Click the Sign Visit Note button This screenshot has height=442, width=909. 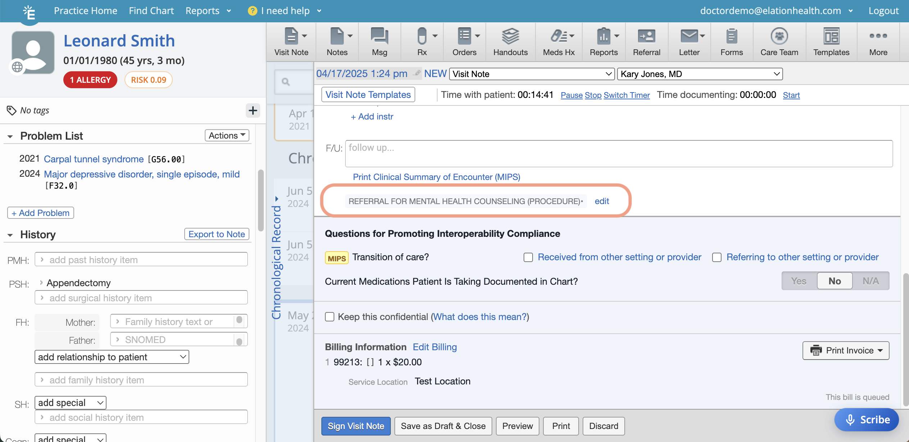point(356,426)
